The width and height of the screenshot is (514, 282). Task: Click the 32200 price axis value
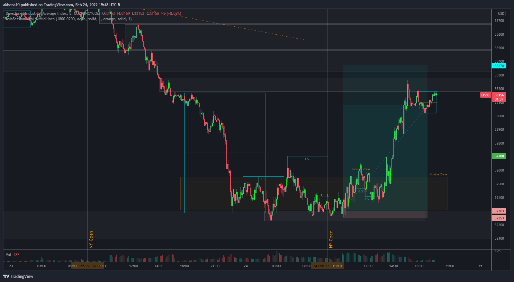499,225
